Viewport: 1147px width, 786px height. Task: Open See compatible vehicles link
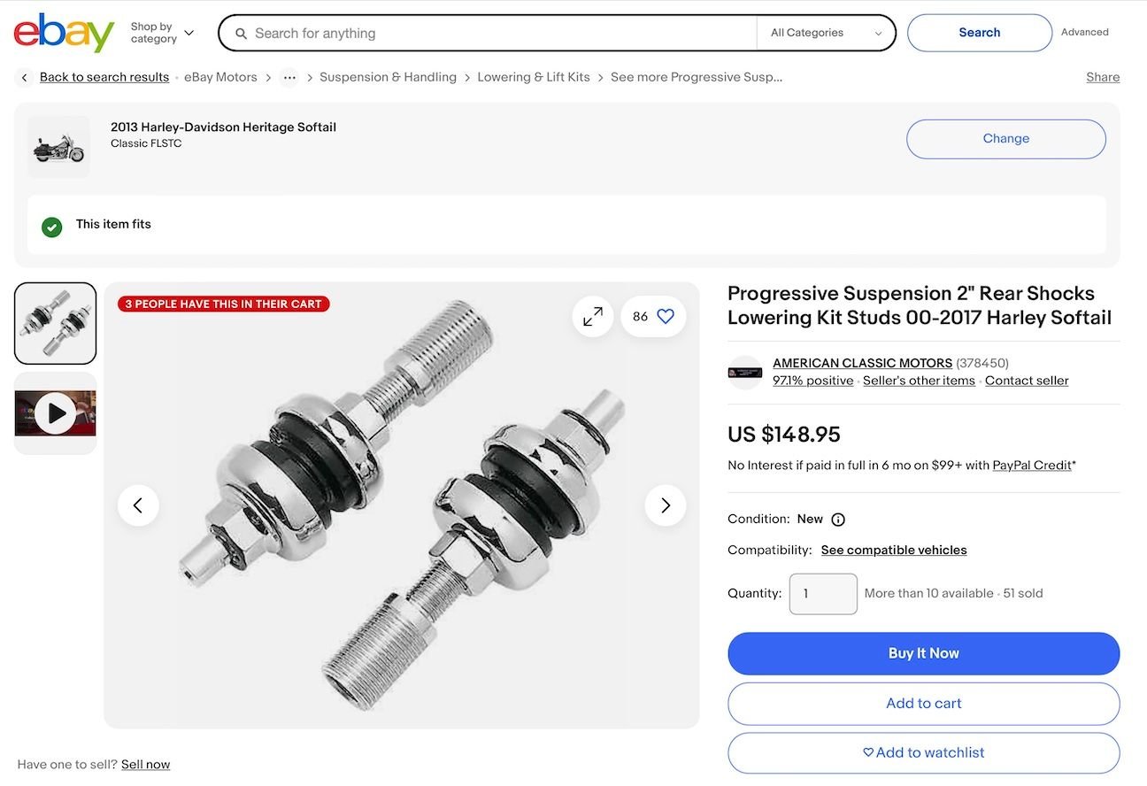894,551
